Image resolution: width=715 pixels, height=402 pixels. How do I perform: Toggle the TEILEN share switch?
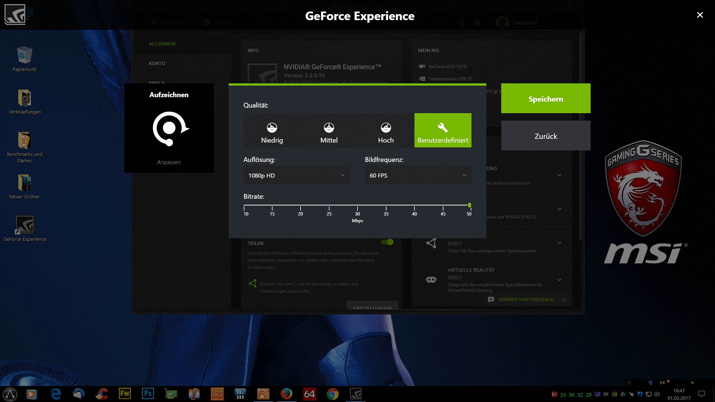[x=387, y=242]
